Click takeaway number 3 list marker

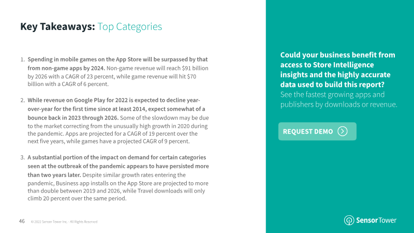[x=22, y=157]
